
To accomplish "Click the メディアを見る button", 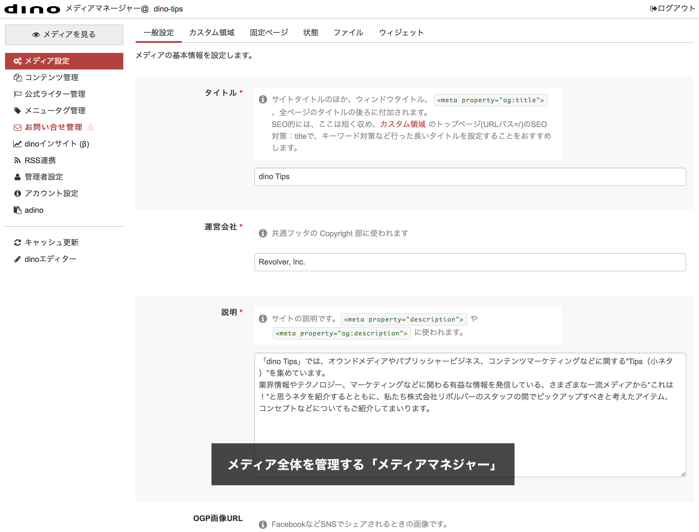I will pyautogui.click(x=64, y=34).
